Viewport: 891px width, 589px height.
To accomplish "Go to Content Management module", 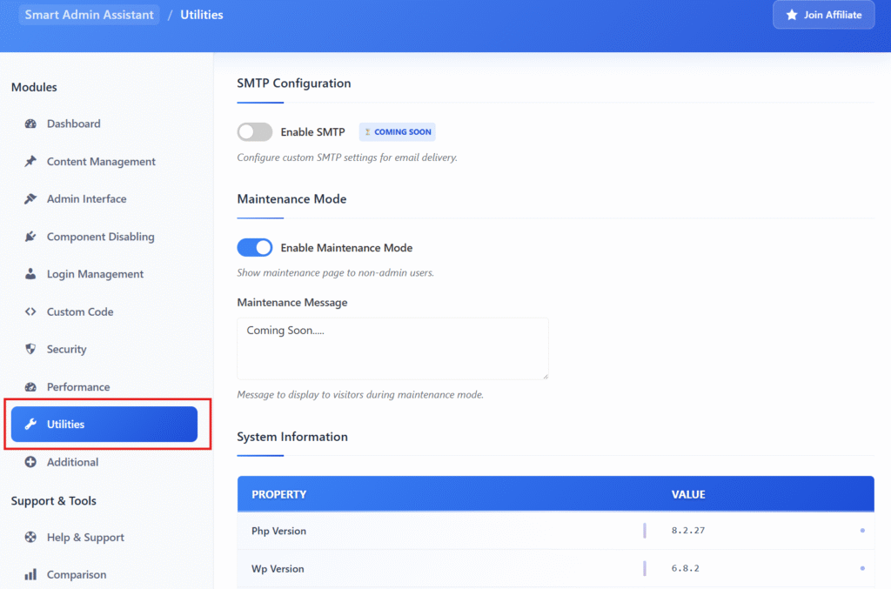I will (104, 161).
